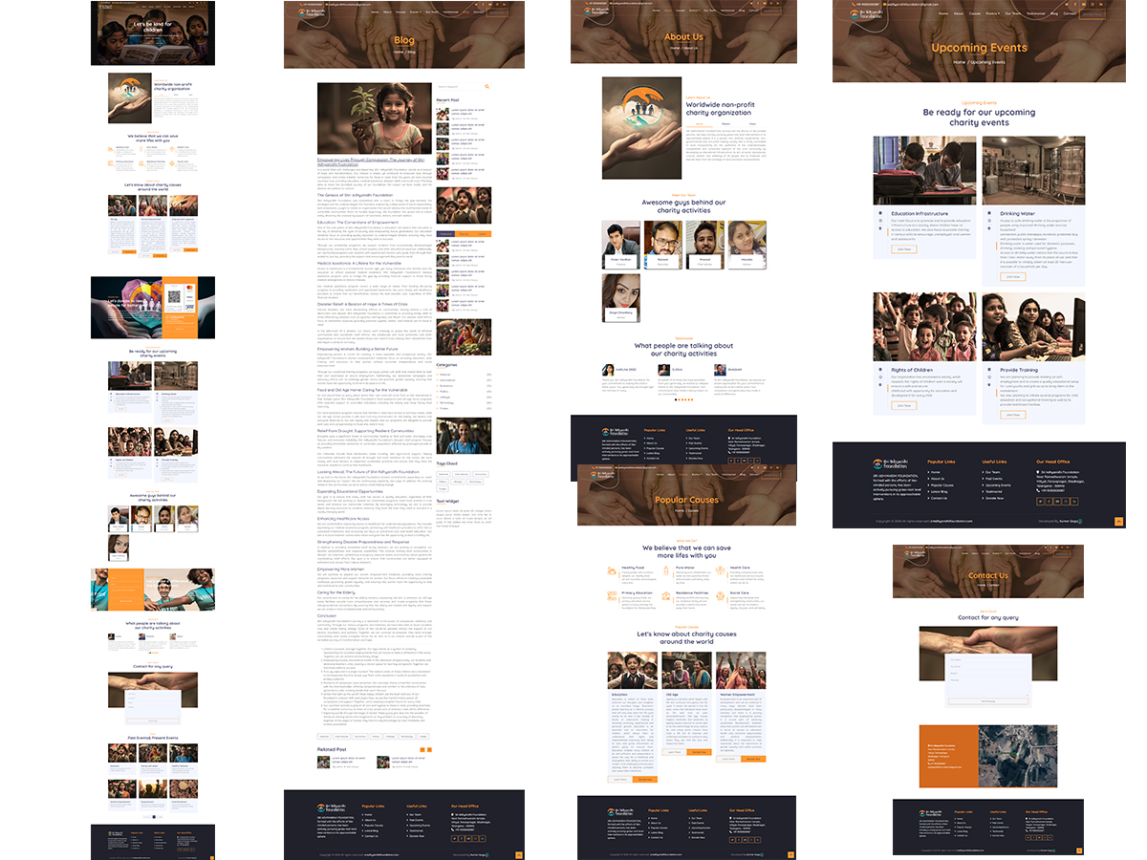Select Team tab on About Us page
The image size is (1147, 860).
[750, 123]
